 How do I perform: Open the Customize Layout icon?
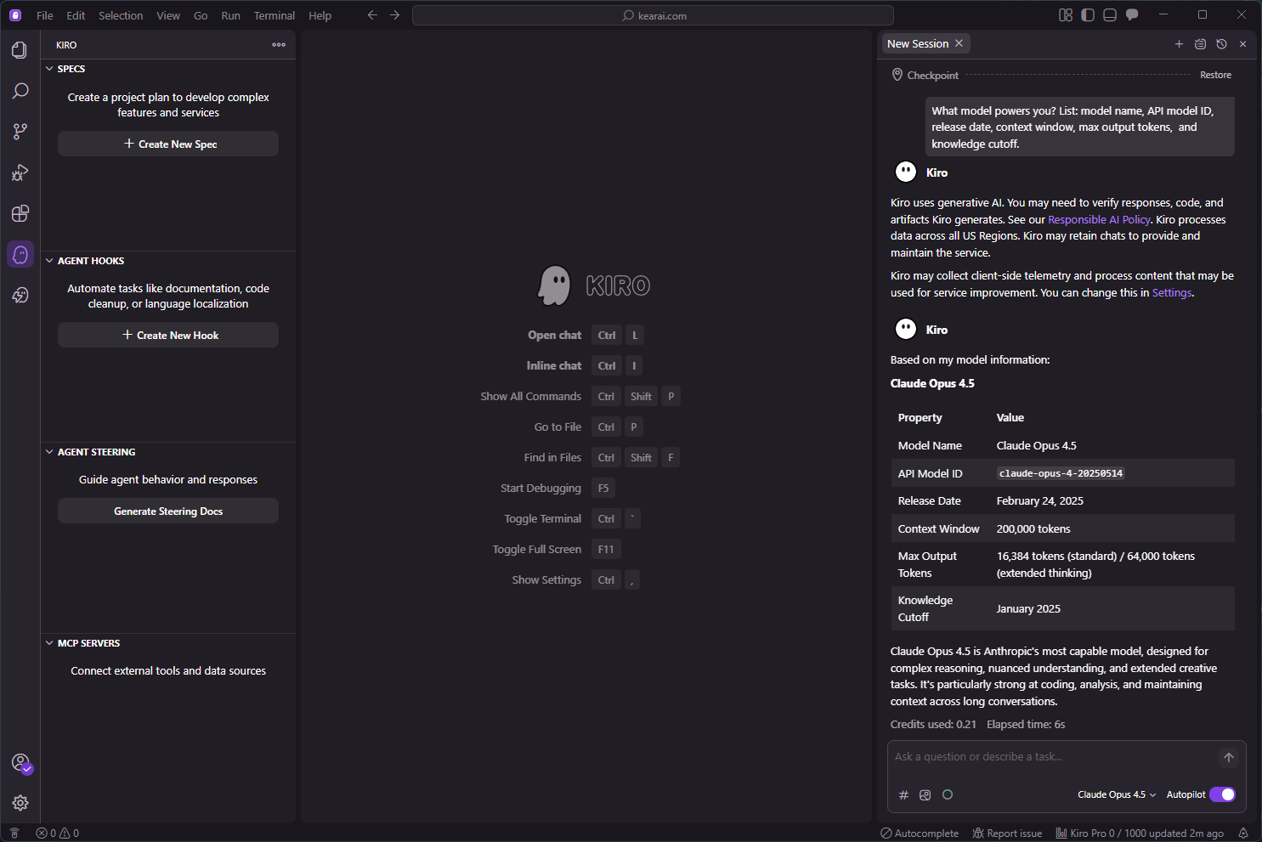click(x=1066, y=15)
